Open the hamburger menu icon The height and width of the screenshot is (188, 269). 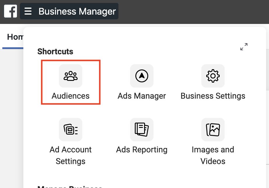click(28, 11)
